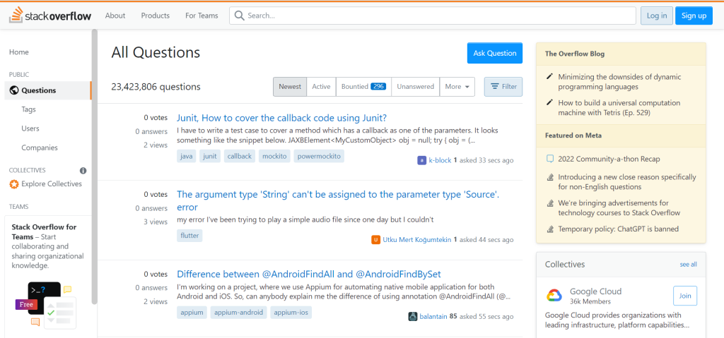Click the Stack Overflow logo
Image resolution: width=724 pixels, height=338 pixels.
[x=50, y=16]
